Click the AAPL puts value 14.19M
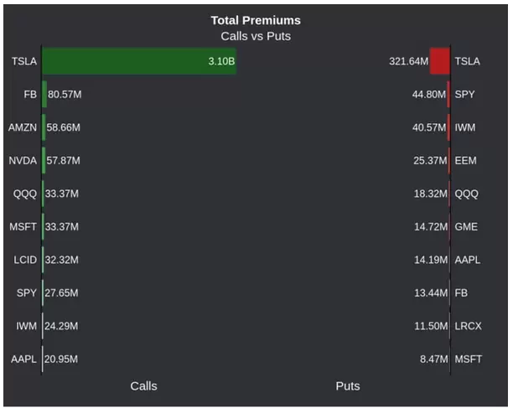Viewport: 513px width, 409px height. coord(431,260)
